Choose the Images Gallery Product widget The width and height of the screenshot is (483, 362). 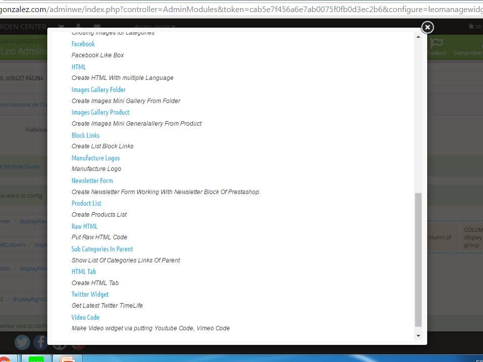[x=101, y=112]
